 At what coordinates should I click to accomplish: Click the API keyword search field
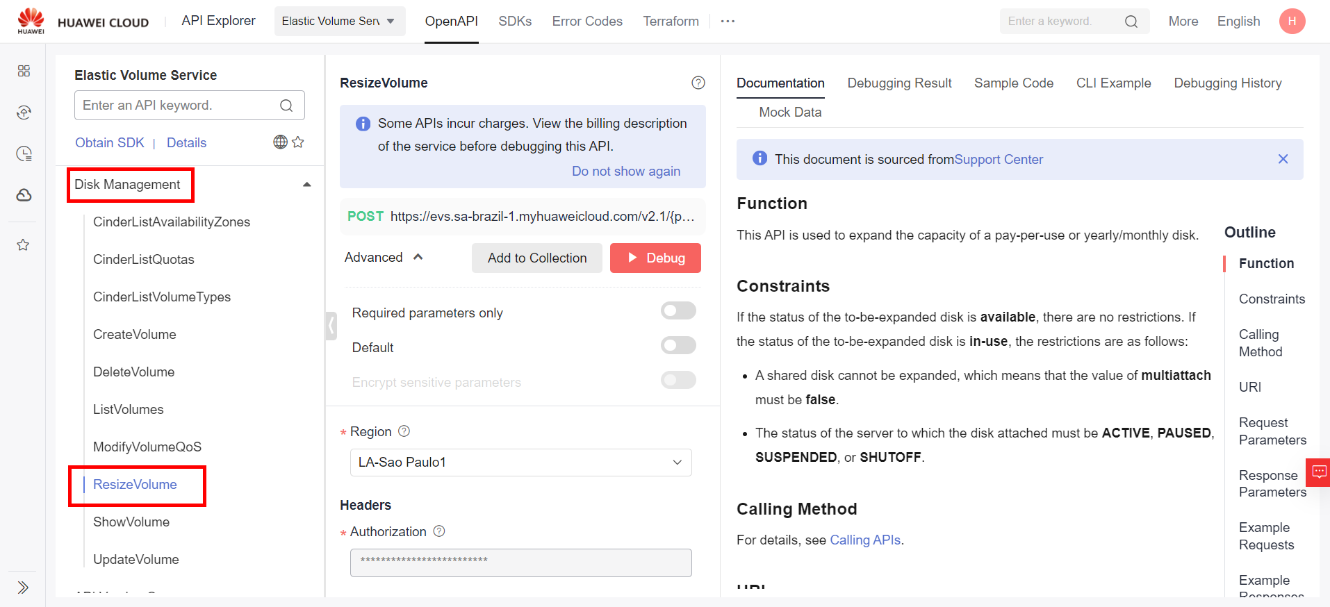coord(179,106)
